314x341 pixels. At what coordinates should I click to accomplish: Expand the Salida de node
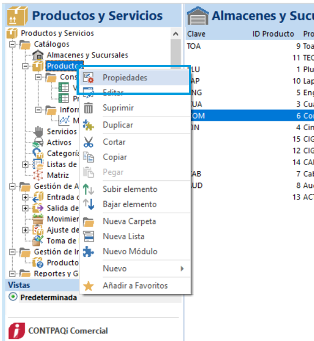25,208
